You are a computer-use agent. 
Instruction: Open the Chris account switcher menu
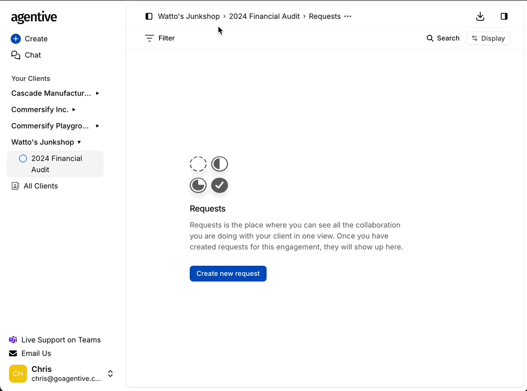click(x=110, y=374)
